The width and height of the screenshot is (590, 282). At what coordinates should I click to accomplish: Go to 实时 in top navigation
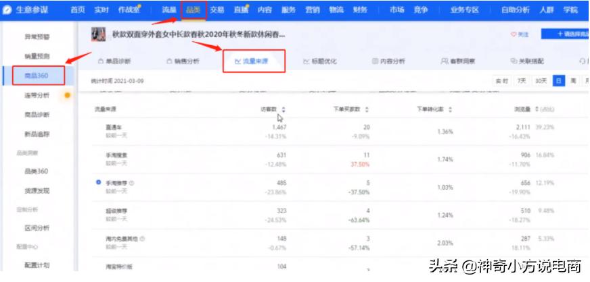101,10
